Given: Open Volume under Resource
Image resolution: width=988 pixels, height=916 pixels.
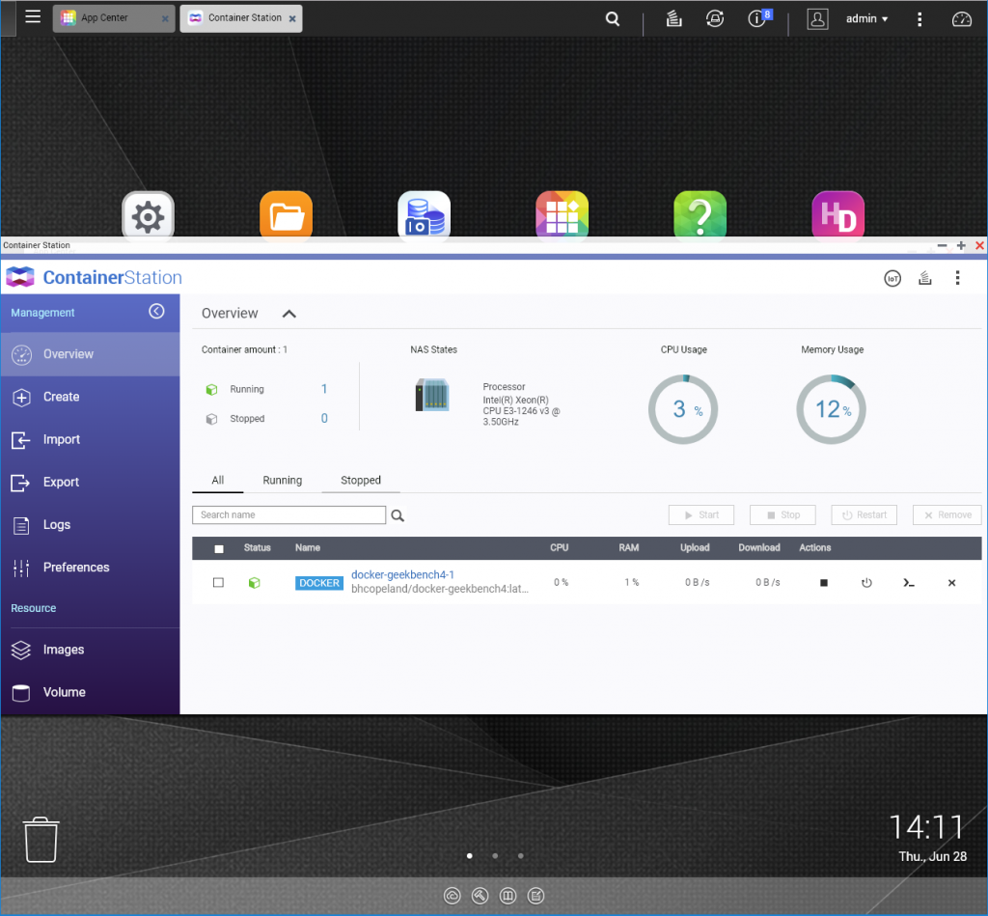Looking at the screenshot, I should 90,692.
